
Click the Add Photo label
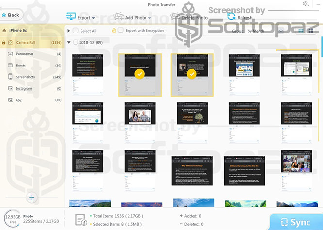pos(135,18)
